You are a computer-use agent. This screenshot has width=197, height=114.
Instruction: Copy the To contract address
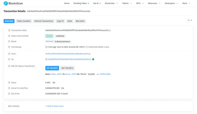click(x=90, y=59)
